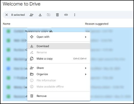The height and width of the screenshot is (104, 134).
Task: Open the three-dot more actions menu
Action: tap(75, 15)
